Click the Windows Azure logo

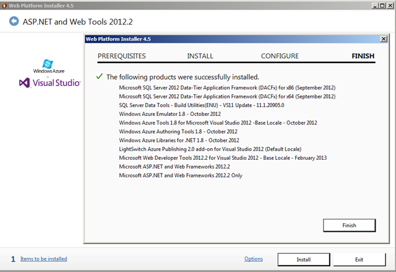tap(49, 66)
